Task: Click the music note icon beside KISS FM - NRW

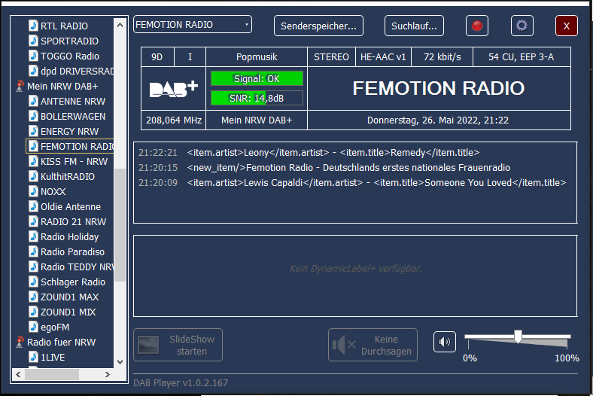Action: pos(33,162)
